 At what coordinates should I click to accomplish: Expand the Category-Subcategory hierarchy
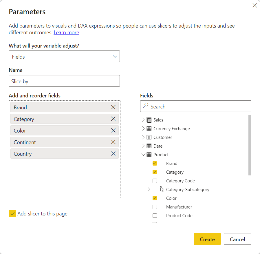tap(149, 190)
